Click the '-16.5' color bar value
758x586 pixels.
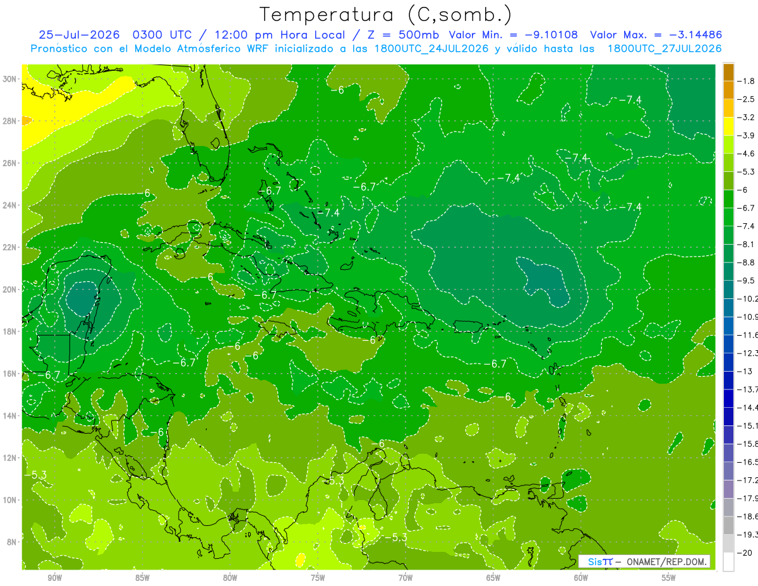(748, 462)
